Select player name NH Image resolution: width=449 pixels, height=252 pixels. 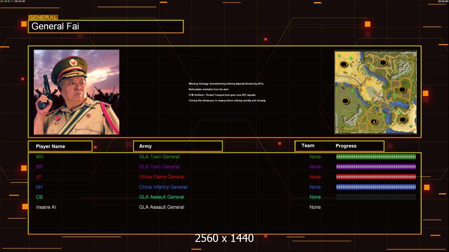pos(39,187)
